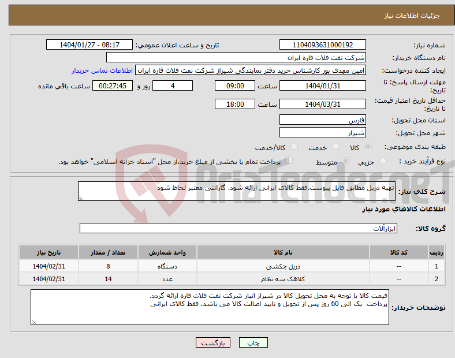Screen dimensions: 455x358
Task: Click the واحد شمارش column header
Action: 167,252
